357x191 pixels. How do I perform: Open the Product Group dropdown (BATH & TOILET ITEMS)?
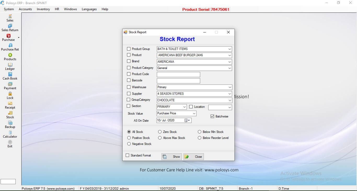[194, 49]
